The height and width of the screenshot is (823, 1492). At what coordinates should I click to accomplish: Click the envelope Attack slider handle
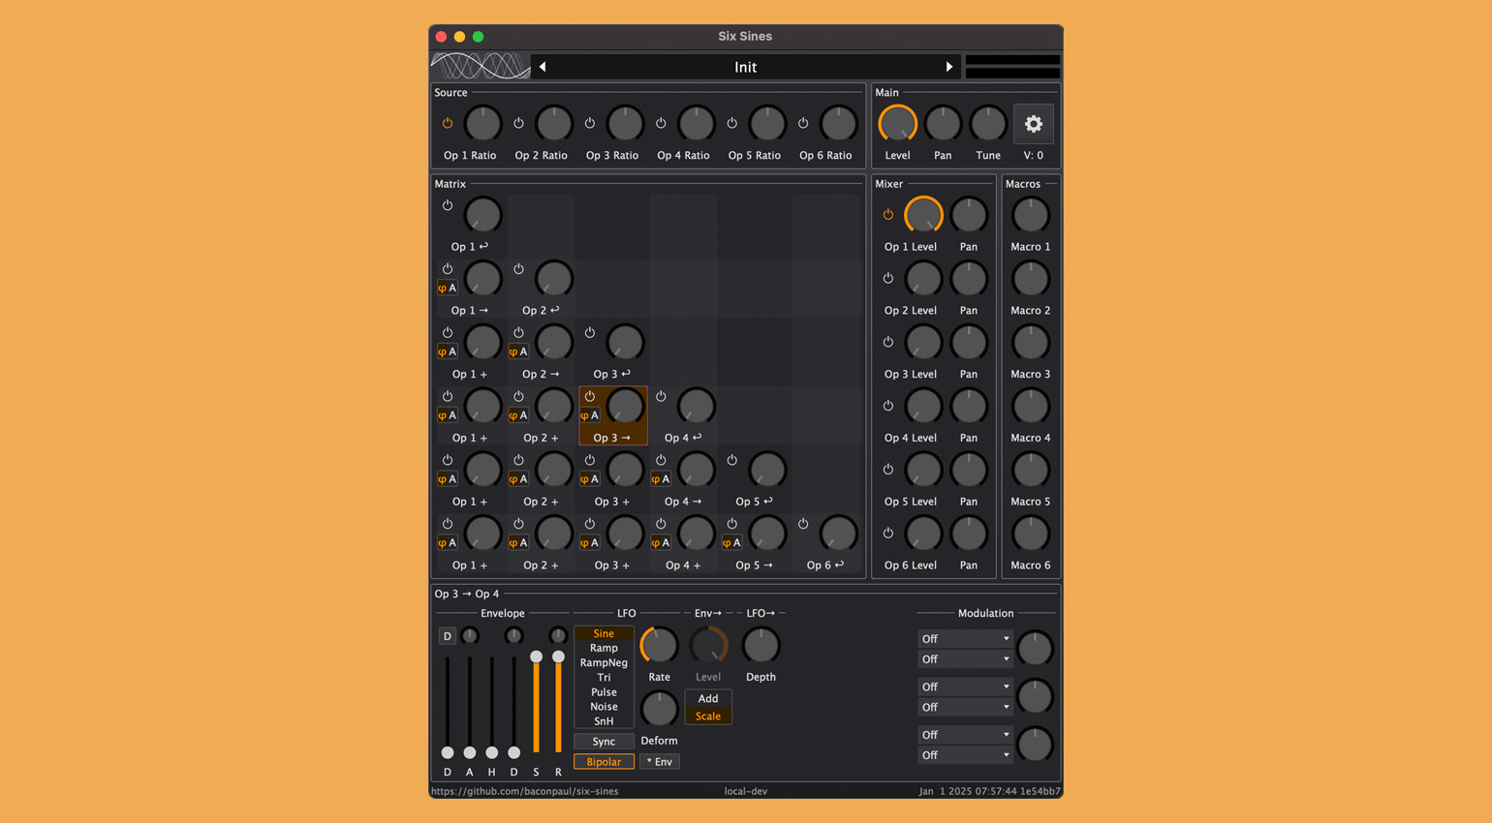click(469, 752)
